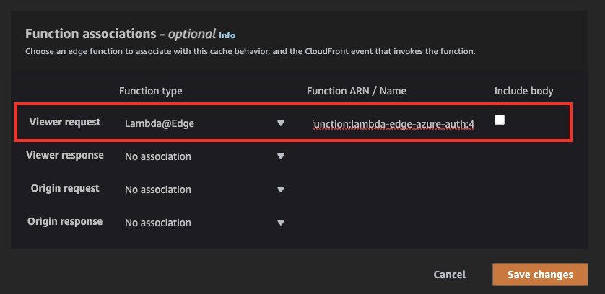Click the Origin request row label
605x294 pixels.
click(65, 188)
